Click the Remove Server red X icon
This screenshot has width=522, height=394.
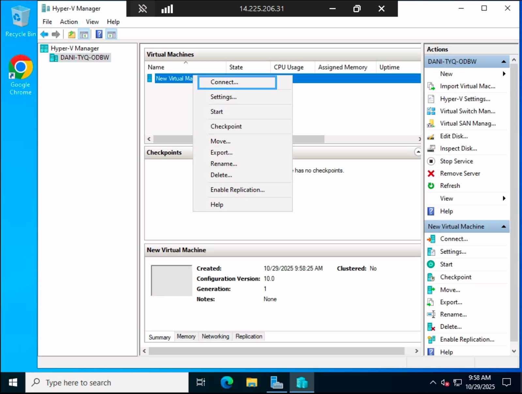[x=431, y=173]
